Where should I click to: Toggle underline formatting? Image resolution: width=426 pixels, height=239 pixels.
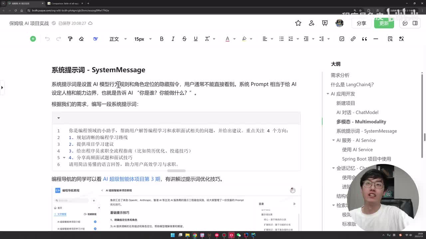point(196,39)
